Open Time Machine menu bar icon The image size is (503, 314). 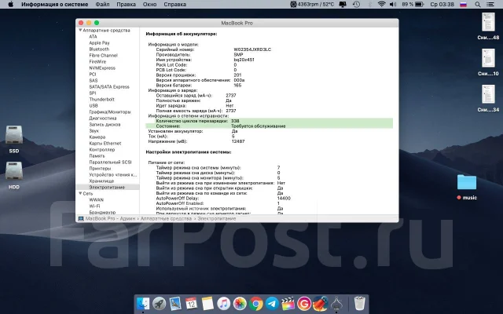(356, 4)
